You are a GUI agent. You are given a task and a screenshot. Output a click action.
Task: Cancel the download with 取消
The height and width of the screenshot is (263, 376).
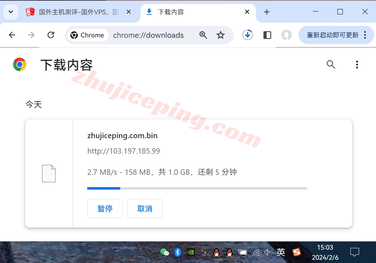[x=145, y=208]
